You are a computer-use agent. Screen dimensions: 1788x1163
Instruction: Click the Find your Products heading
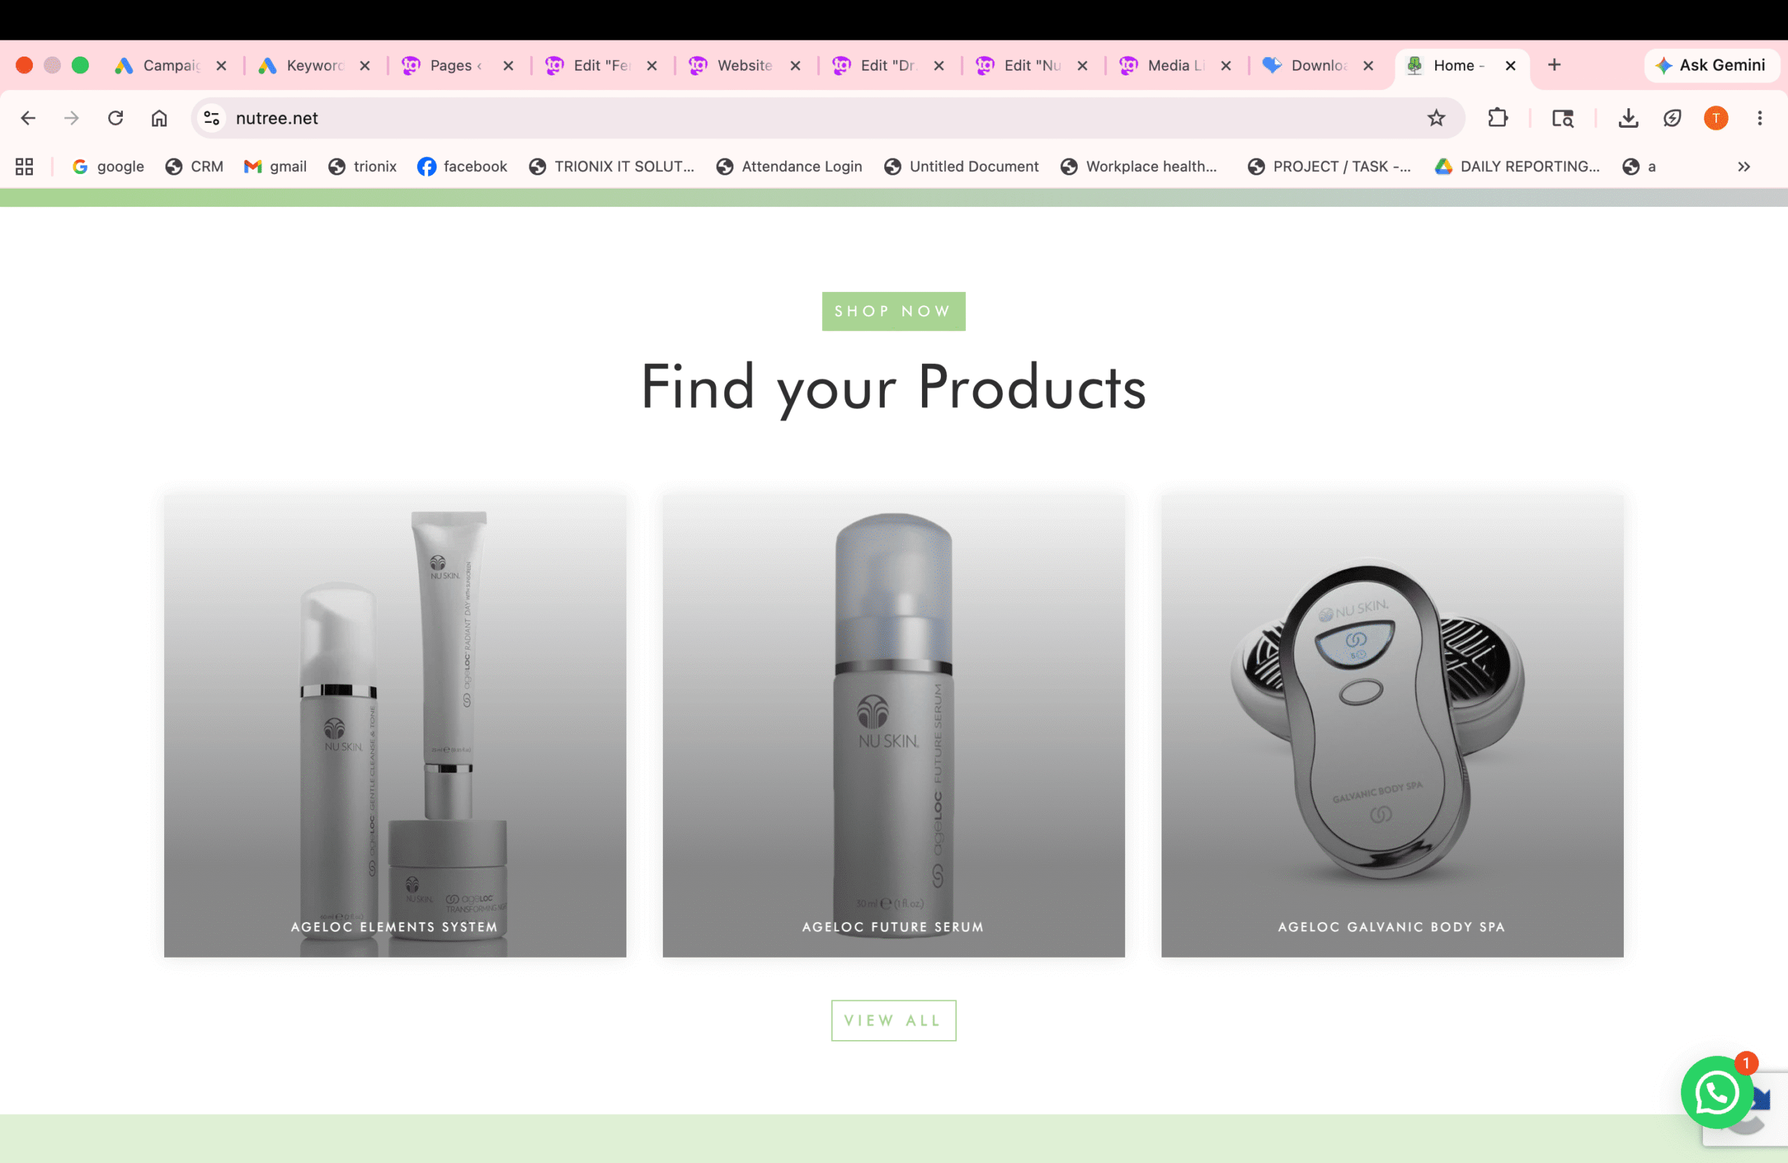[893, 388]
